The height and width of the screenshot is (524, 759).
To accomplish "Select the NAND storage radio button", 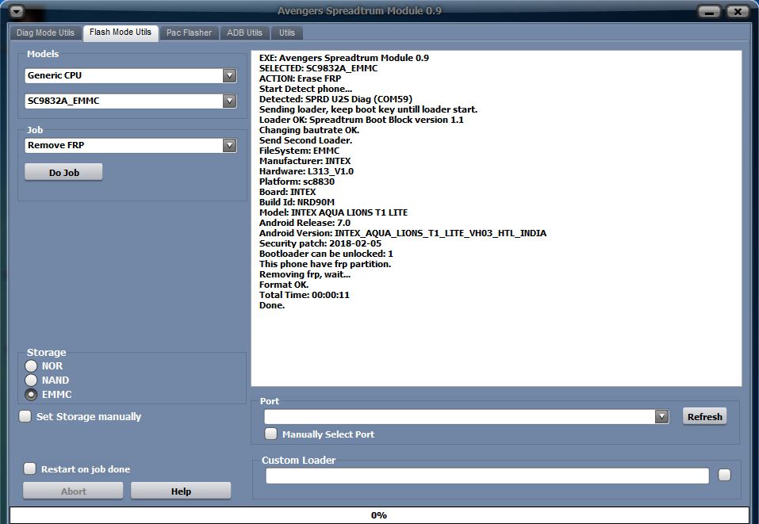I will coord(31,381).
